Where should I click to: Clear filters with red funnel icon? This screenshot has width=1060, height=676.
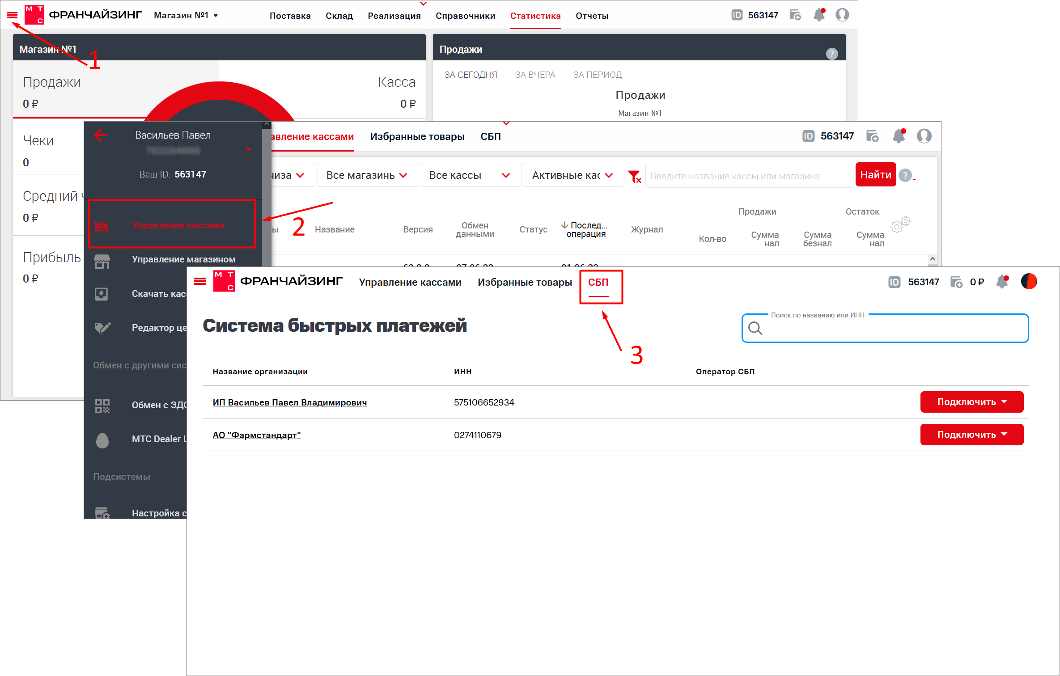click(634, 176)
